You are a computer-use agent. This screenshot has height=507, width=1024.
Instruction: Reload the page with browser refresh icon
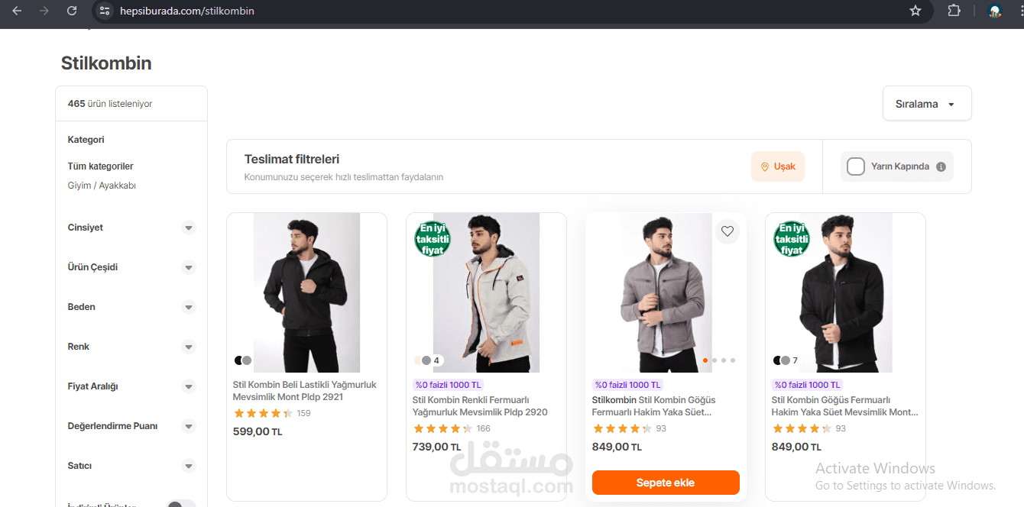pos(71,11)
